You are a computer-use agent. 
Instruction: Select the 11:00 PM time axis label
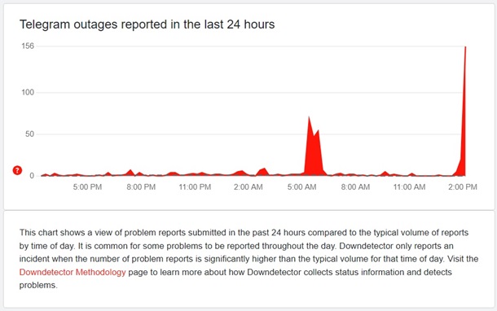tap(195, 187)
